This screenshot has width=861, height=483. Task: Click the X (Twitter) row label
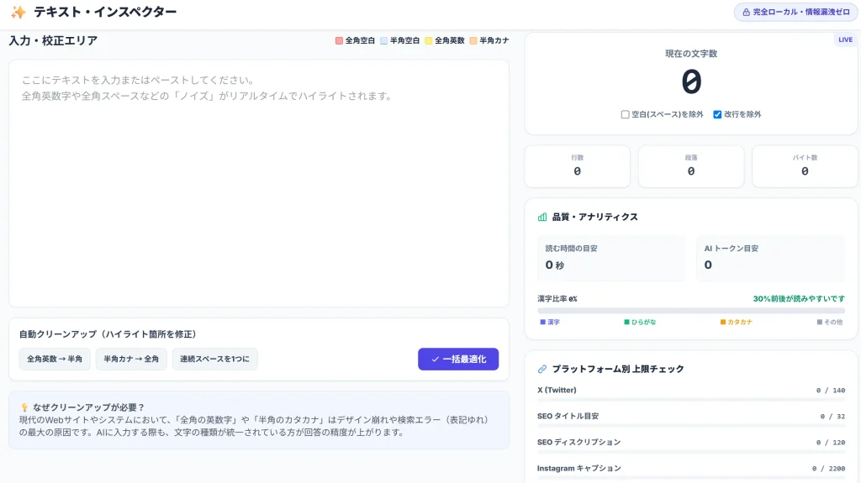click(557, 391)
